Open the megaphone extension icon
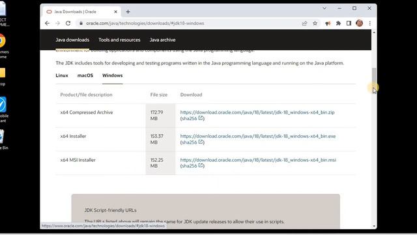417x235 pixels. coord(328,23)
